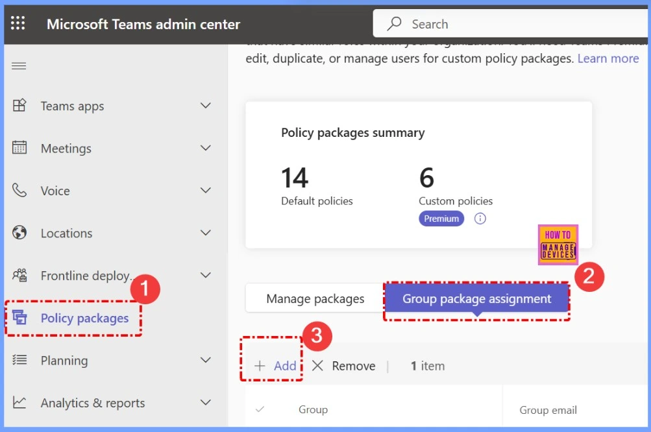The height and width of the screenshot is (432, 651).
Task: Focus the Search input field
Action: pos(512,23)
